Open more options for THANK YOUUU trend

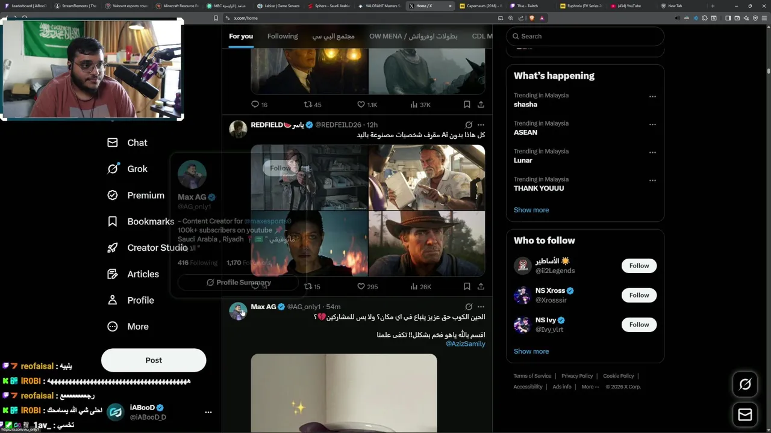point(652,180)
